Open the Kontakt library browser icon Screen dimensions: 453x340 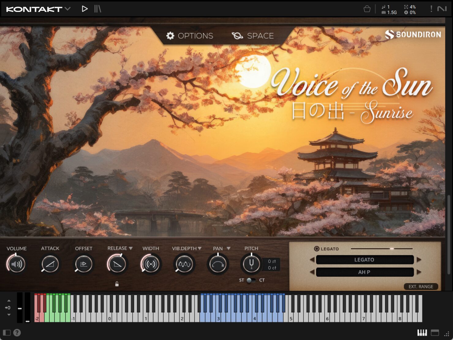point(97,9)
